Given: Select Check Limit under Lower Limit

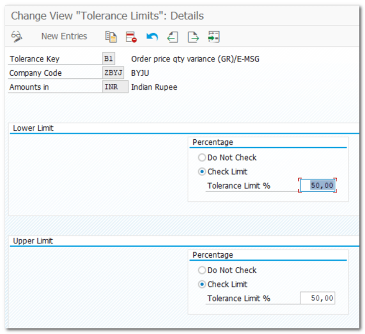Looking at the screenshot, I should tap(202, 171).
